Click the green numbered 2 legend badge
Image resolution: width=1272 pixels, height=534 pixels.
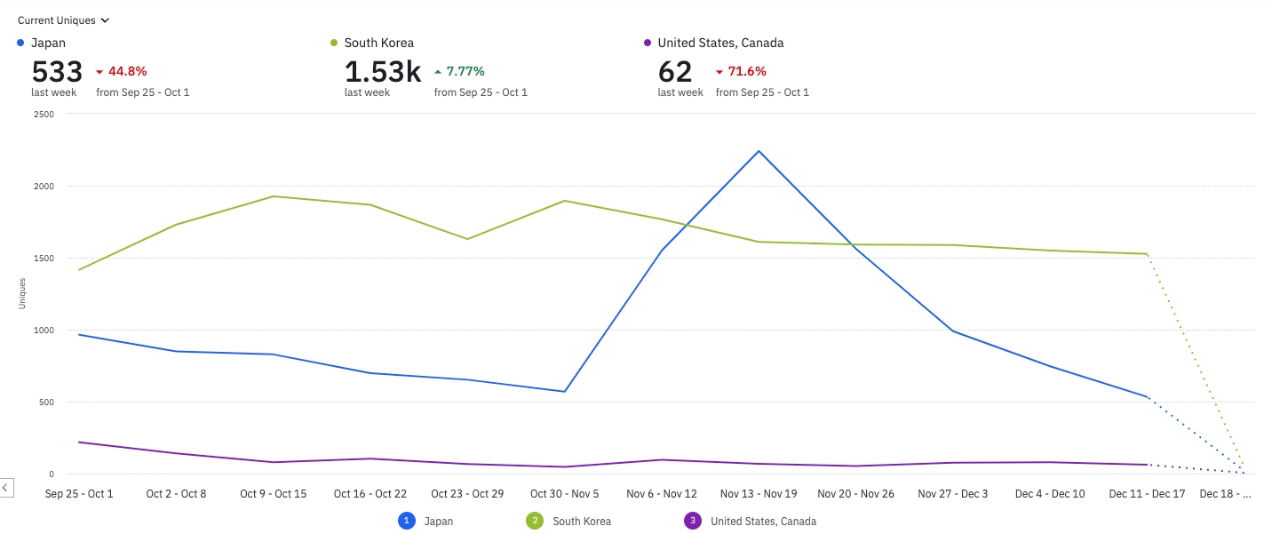click(x=535, y=521)
